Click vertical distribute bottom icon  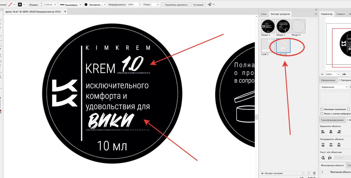(339, 145)
